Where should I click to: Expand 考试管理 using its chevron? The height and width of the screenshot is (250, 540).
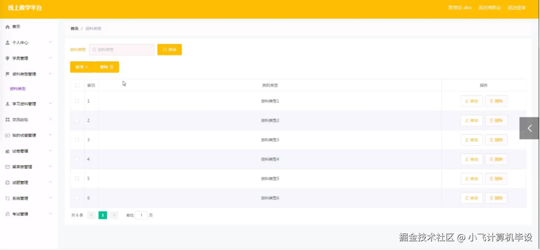(x=50, y=214)
